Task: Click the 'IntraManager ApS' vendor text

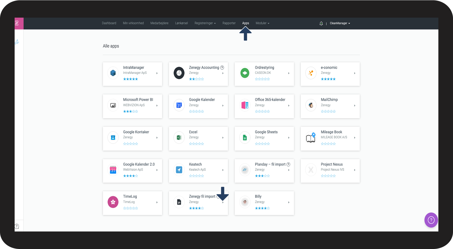Action: click(x=135, y=73)
